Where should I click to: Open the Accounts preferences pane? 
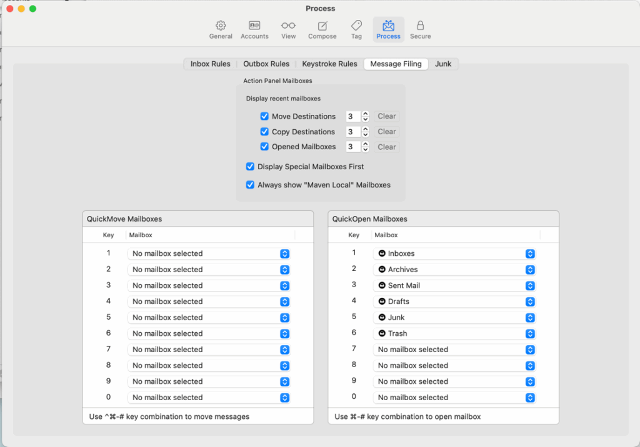[254, 30]
